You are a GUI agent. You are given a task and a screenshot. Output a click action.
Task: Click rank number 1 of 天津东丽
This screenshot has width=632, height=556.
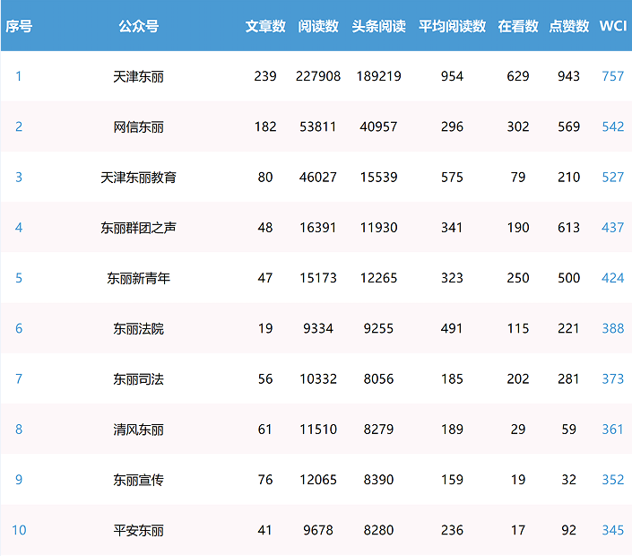coord(19,76)
